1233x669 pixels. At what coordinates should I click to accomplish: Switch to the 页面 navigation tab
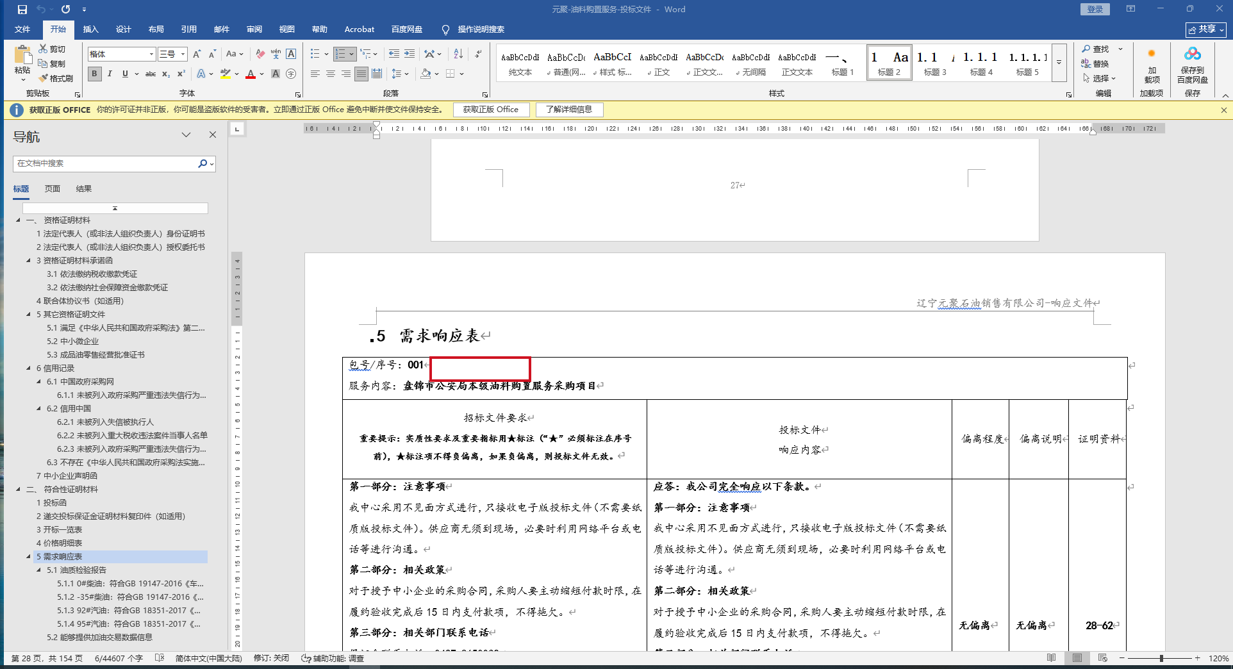pos(53,188)
